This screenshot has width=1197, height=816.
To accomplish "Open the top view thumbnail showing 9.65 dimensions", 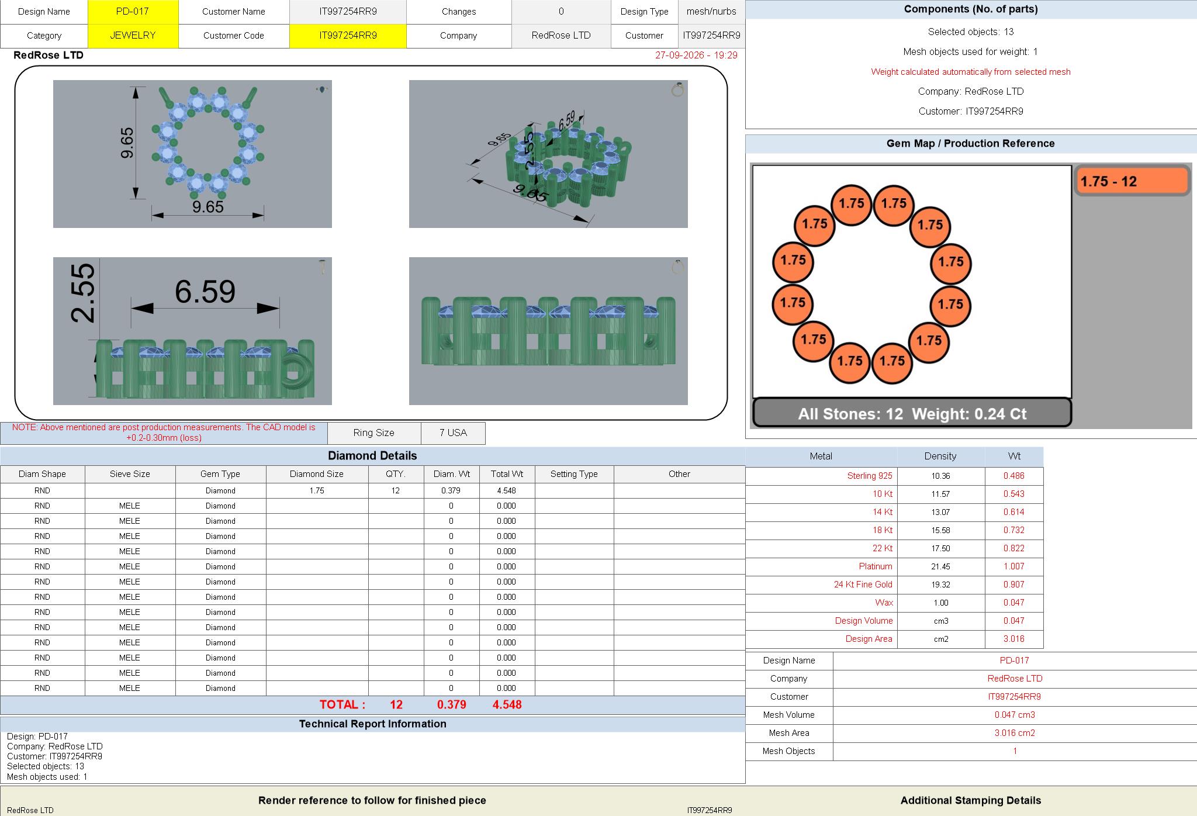I will pos(192,154).
